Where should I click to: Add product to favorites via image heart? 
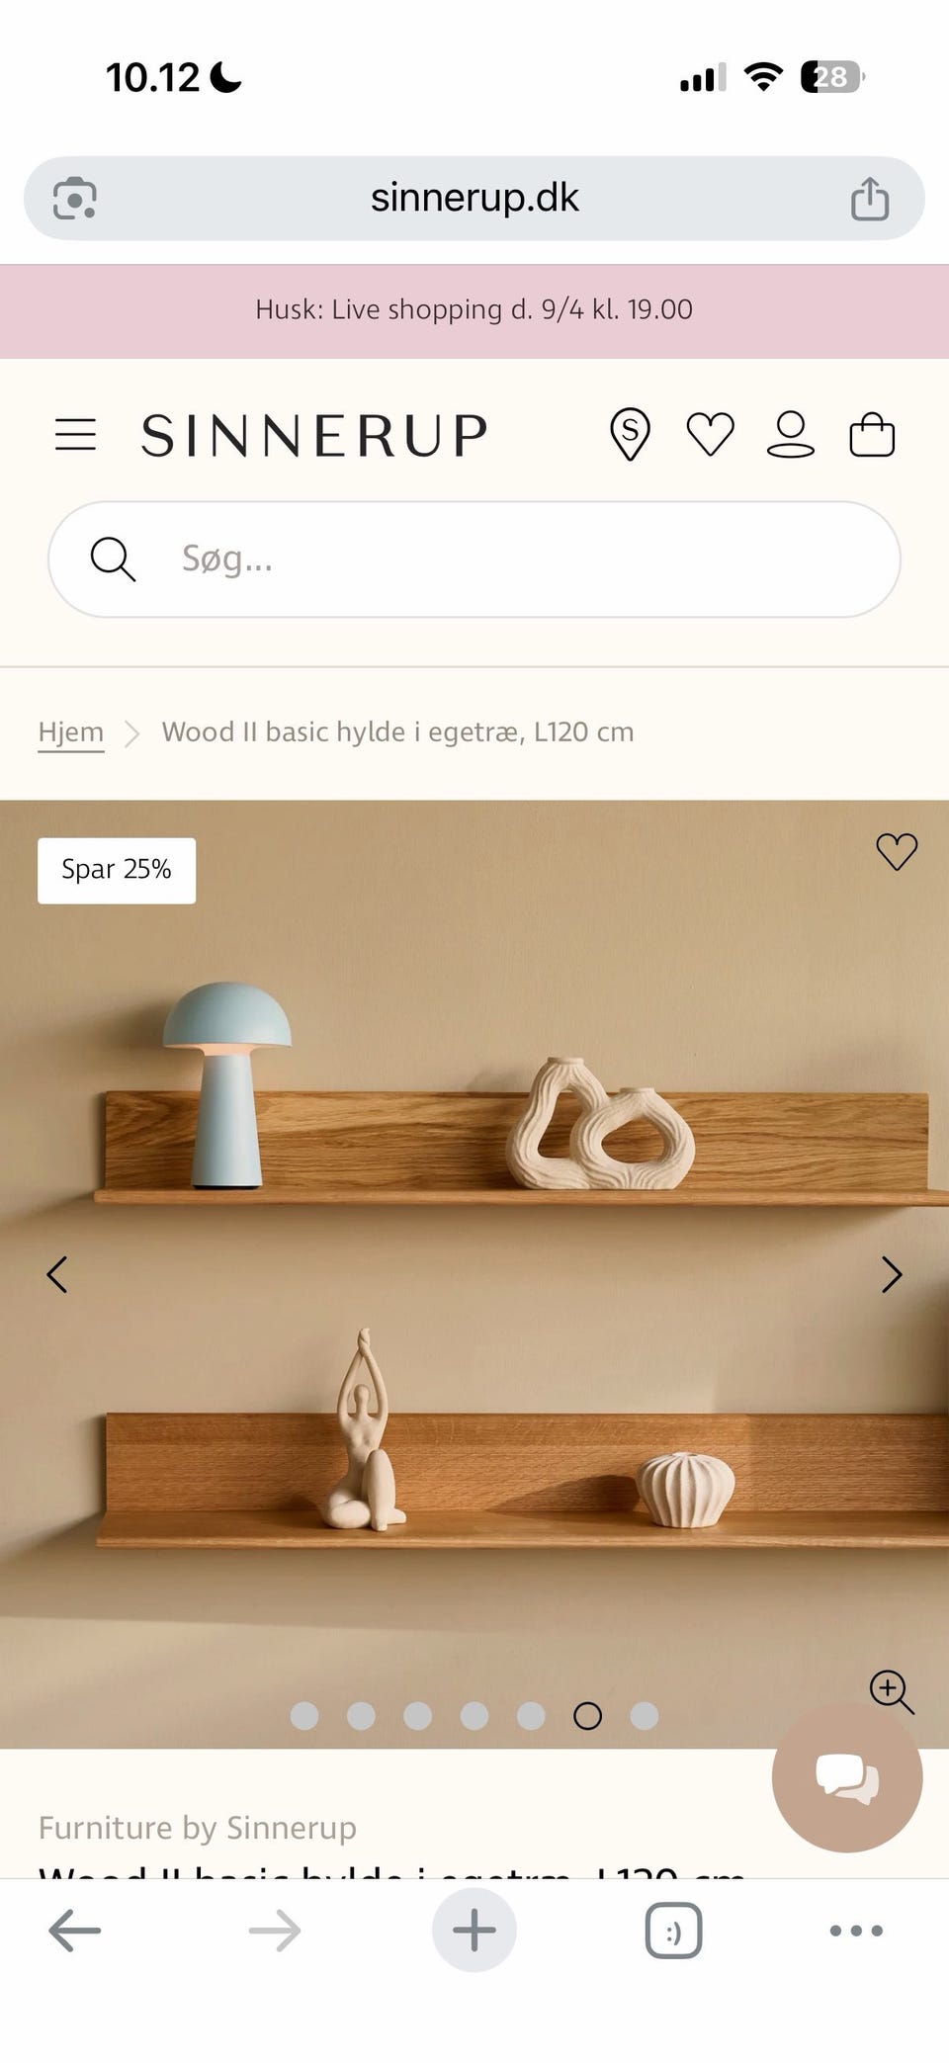coord(897,851)
